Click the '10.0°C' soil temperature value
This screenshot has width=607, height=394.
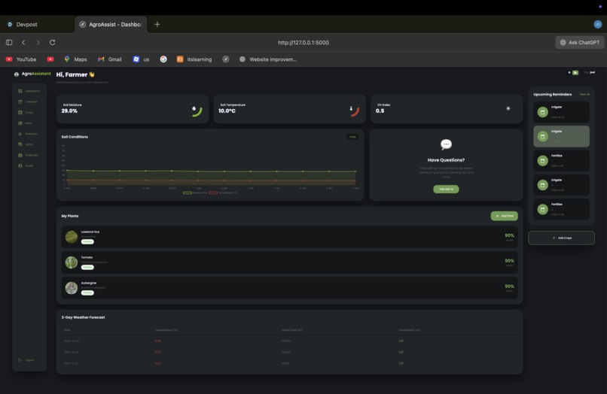click(x=227, y=111)
